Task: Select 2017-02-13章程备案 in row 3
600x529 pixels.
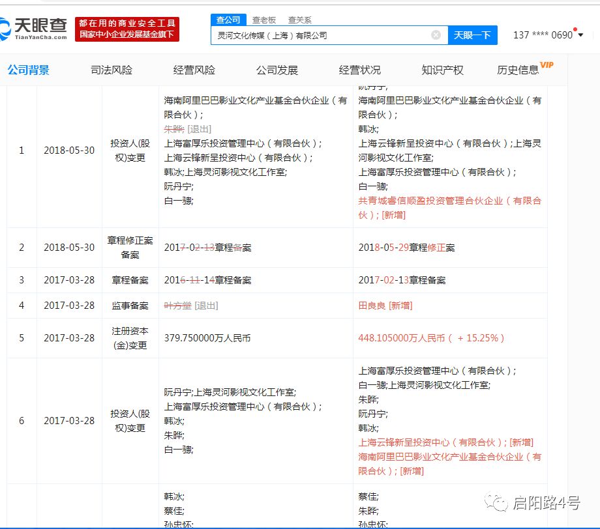Action: click(x=402, y=280)
